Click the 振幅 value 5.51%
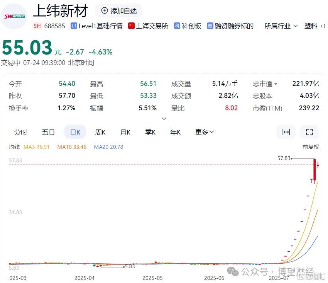The width and height of the screenshot is (328, 283). click(148, 108)
